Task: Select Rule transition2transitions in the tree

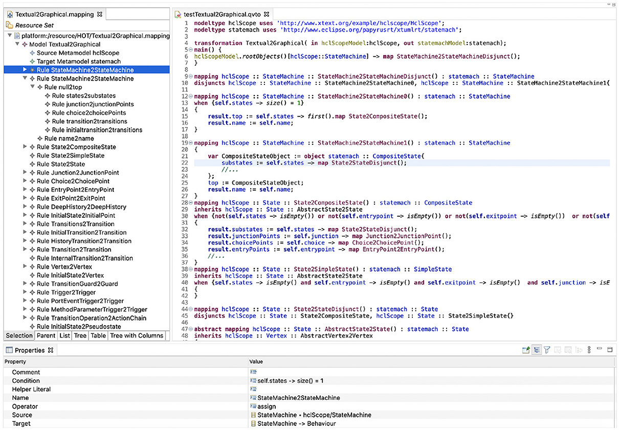Action: click(90, 122)
